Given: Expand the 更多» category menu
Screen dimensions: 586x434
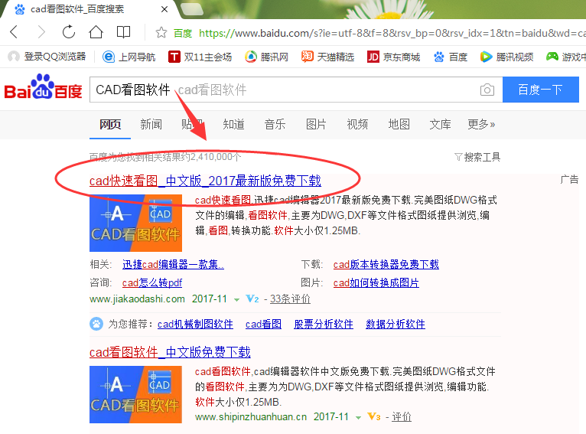Looking at the screenshot, I should click(x=481, y=124).
